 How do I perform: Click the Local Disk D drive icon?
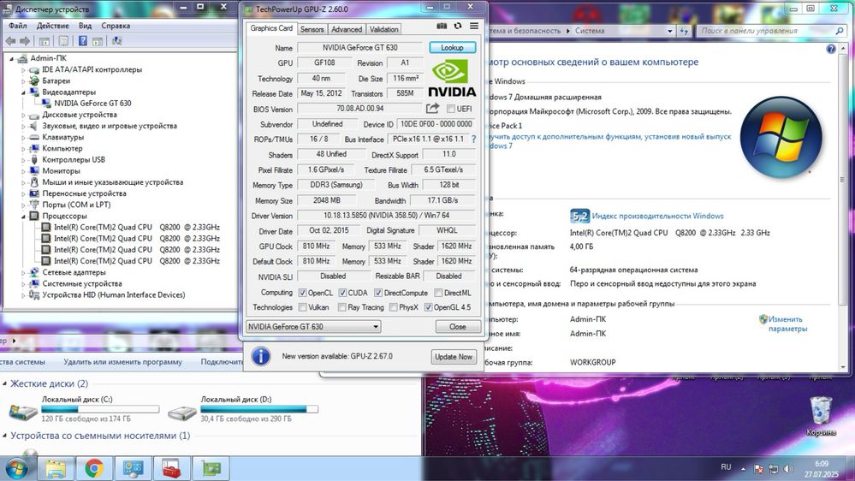[x=182, y=411]
